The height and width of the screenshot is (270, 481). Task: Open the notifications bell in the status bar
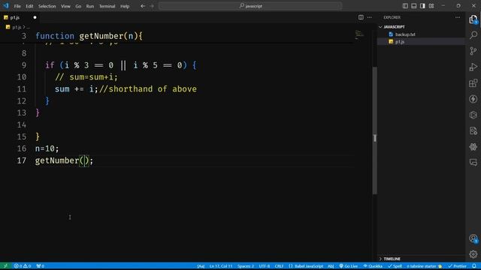point(474,266)
